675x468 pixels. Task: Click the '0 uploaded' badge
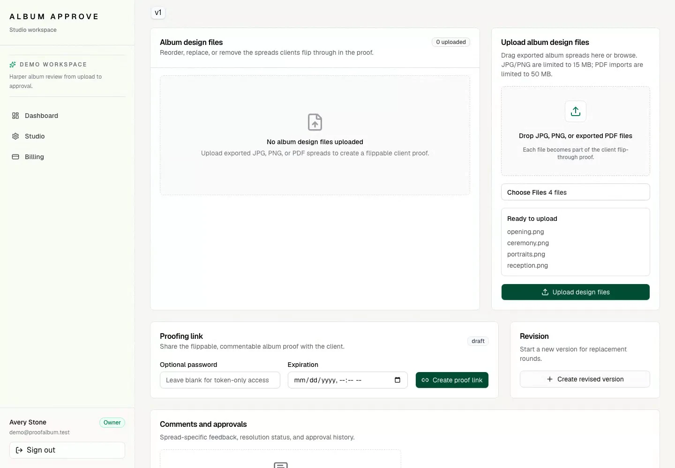click(x=451, y=42)
